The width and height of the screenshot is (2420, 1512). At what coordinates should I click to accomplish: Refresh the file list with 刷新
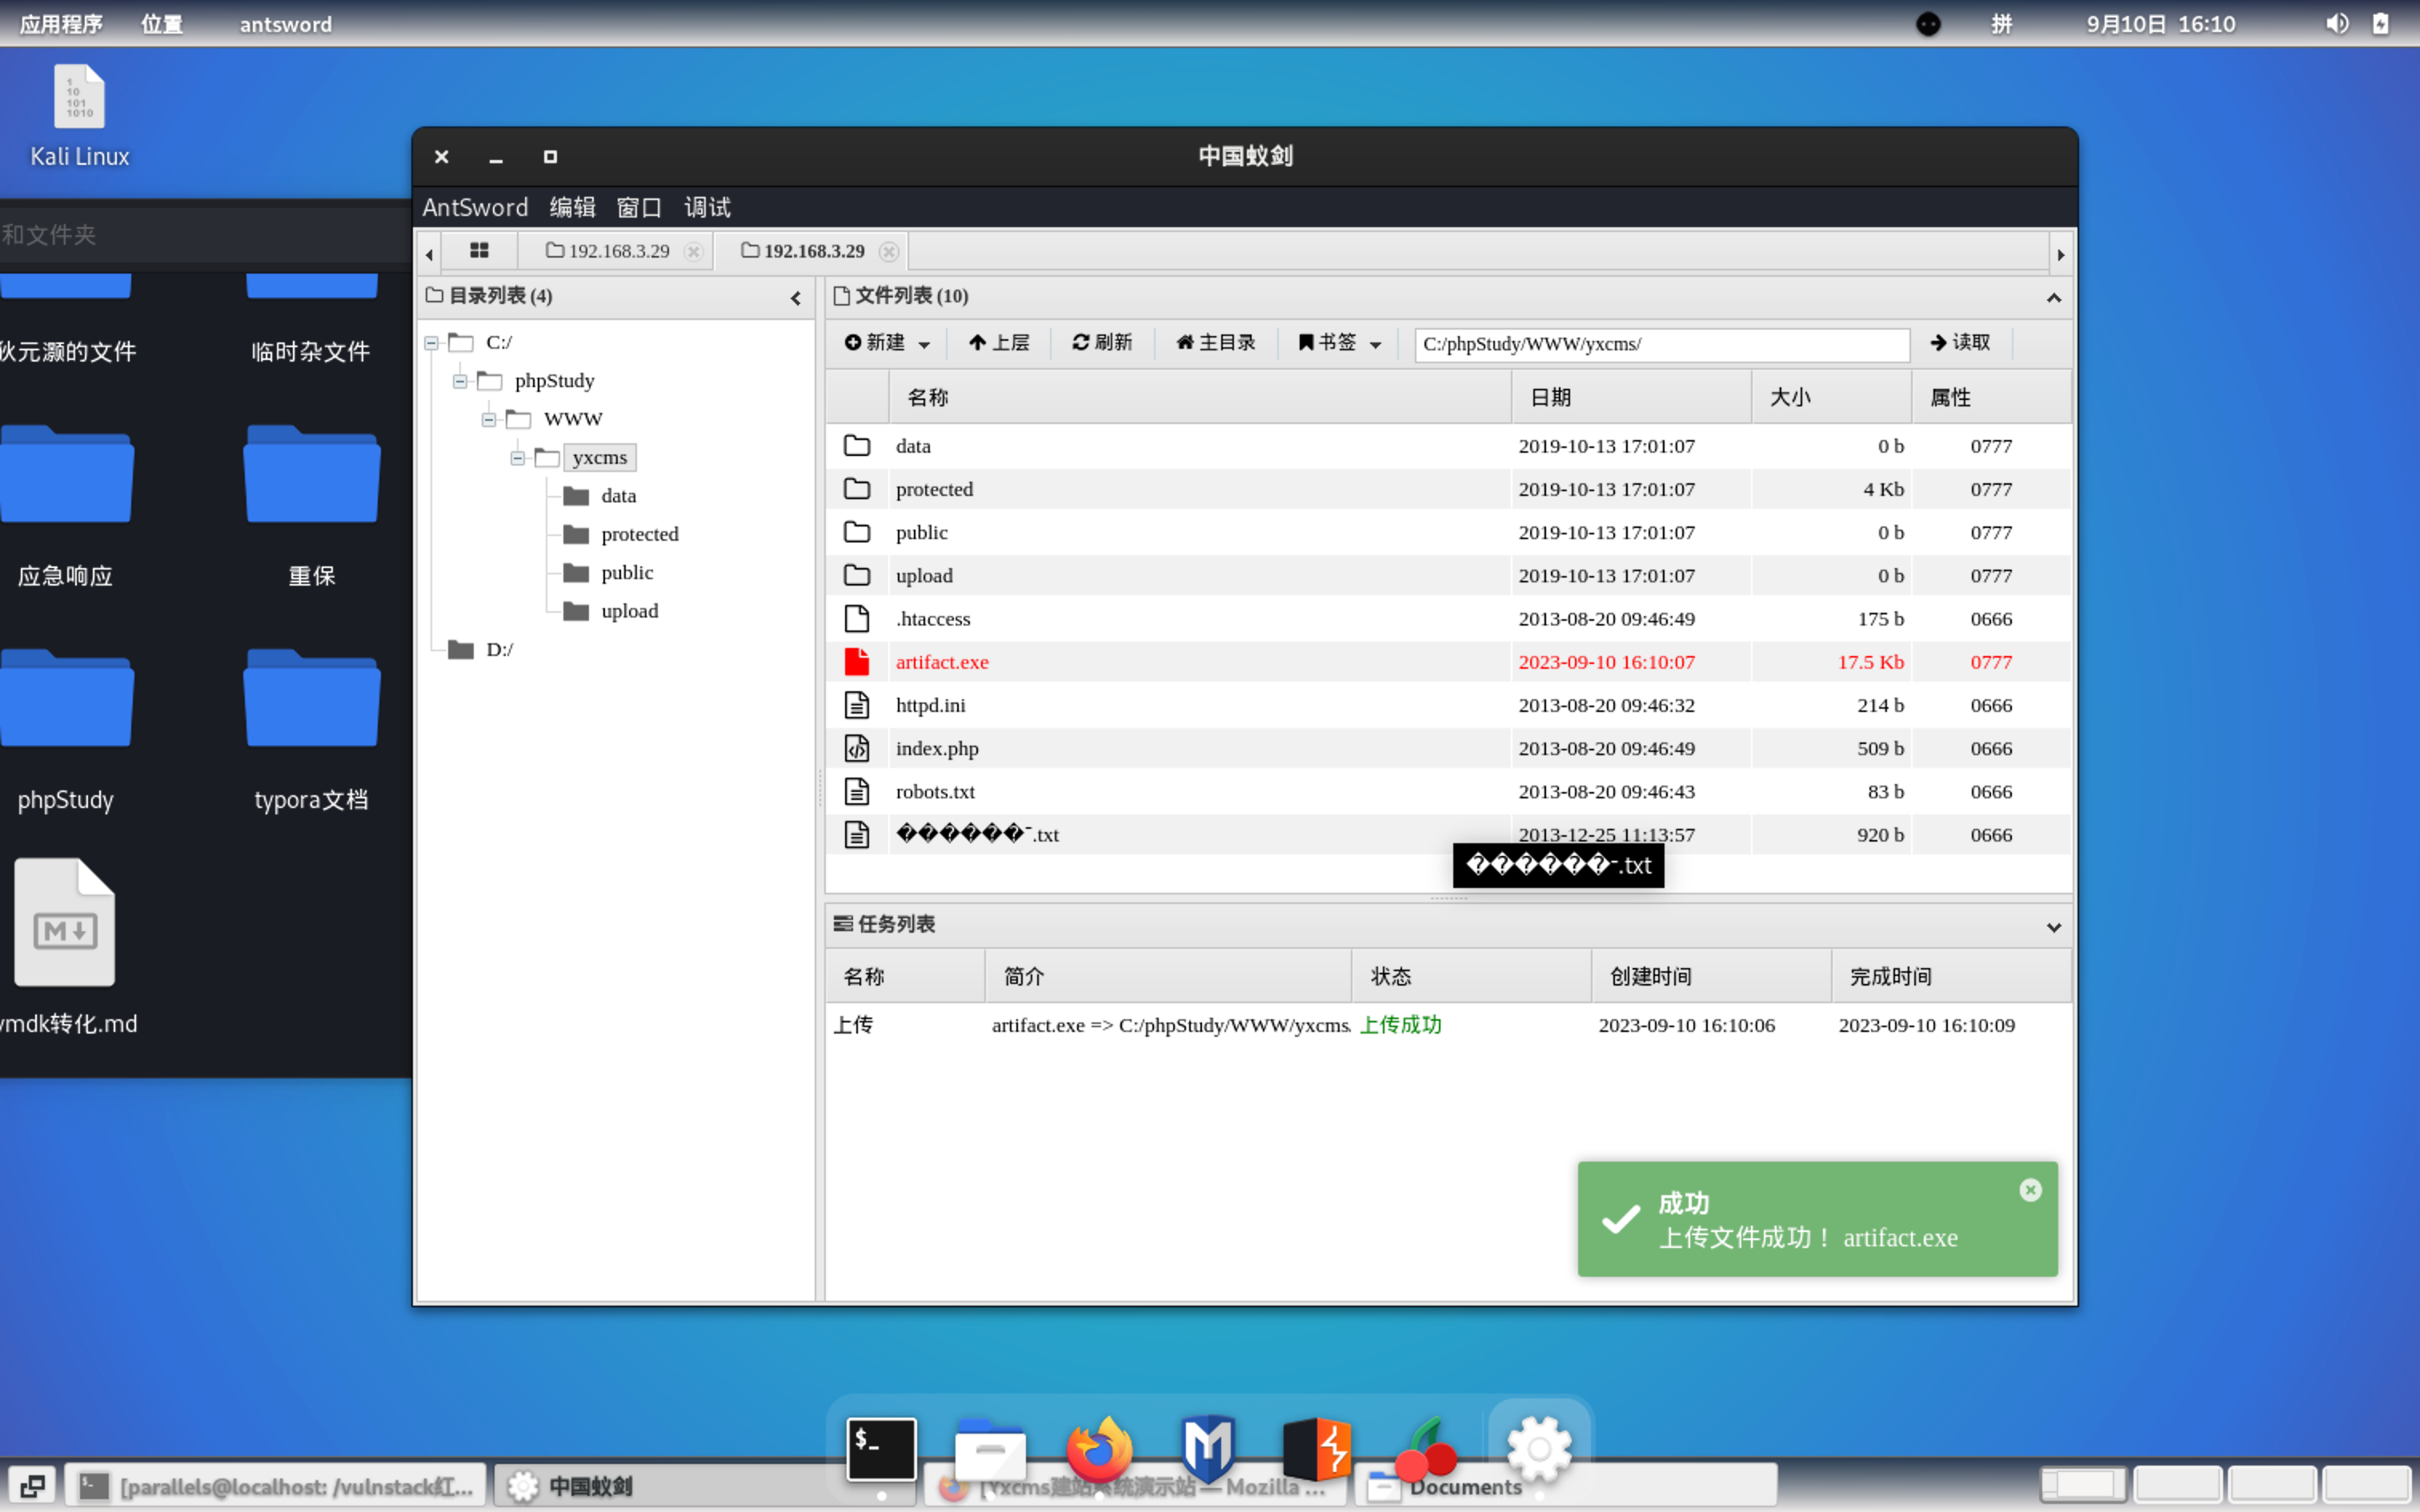point(1102,343)
